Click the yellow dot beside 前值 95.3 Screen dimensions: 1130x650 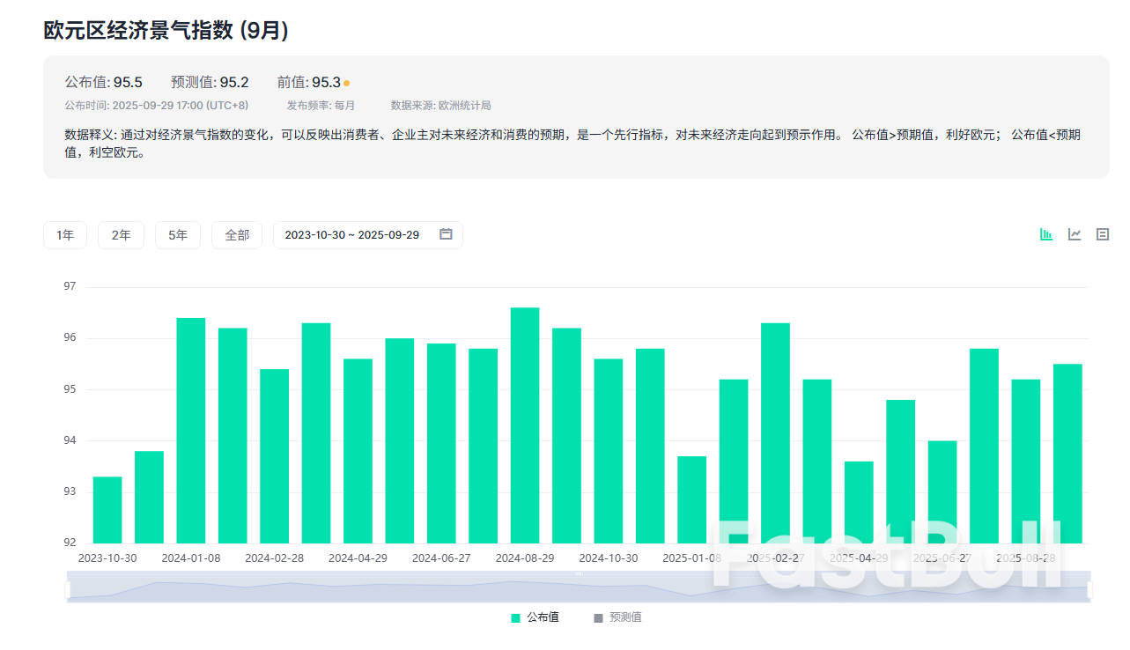[346, 81]
